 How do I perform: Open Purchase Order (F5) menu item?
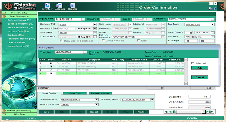18,31
